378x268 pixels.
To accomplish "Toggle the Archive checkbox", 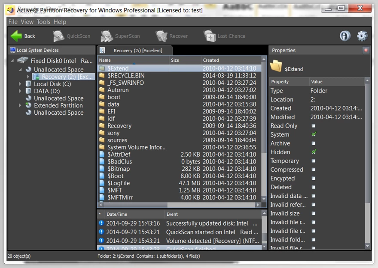I will pos(314,143).
